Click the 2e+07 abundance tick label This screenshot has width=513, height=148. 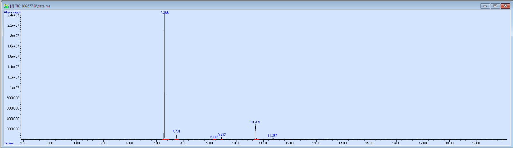click(x=14, y=36)
